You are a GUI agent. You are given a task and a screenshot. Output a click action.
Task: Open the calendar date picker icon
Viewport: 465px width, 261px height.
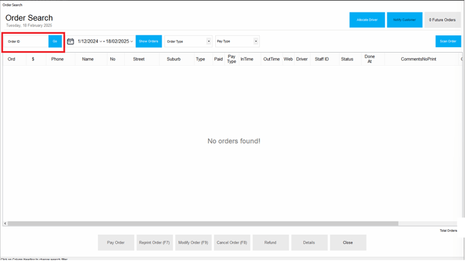pyautogui.click(x=70, y=42)
